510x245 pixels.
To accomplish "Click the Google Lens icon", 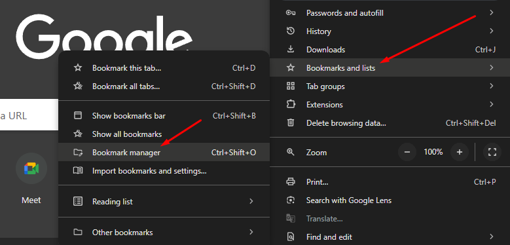I will (x=290, y=200).
